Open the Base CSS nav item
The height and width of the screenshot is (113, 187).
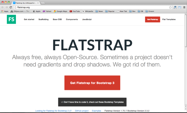pyautogui.click(x=57, y=19)
